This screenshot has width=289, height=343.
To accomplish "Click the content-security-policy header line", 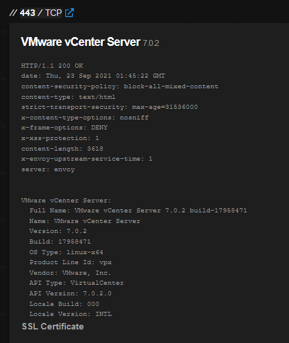I will [120, 86].
